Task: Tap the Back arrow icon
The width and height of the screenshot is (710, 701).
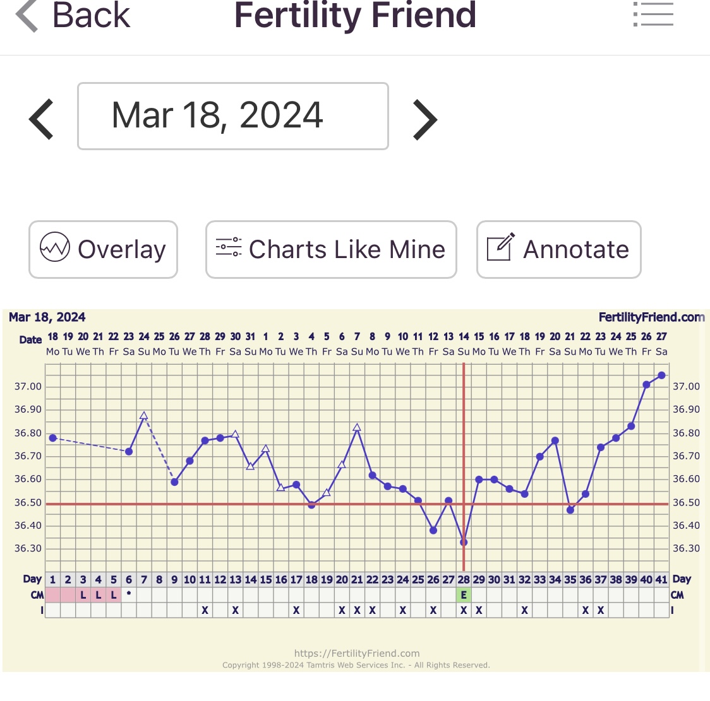Action: pos(28,15)
